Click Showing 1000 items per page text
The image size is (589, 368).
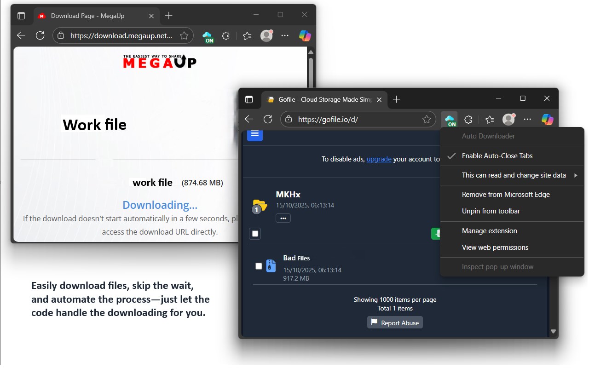click(x=395, y=299)
